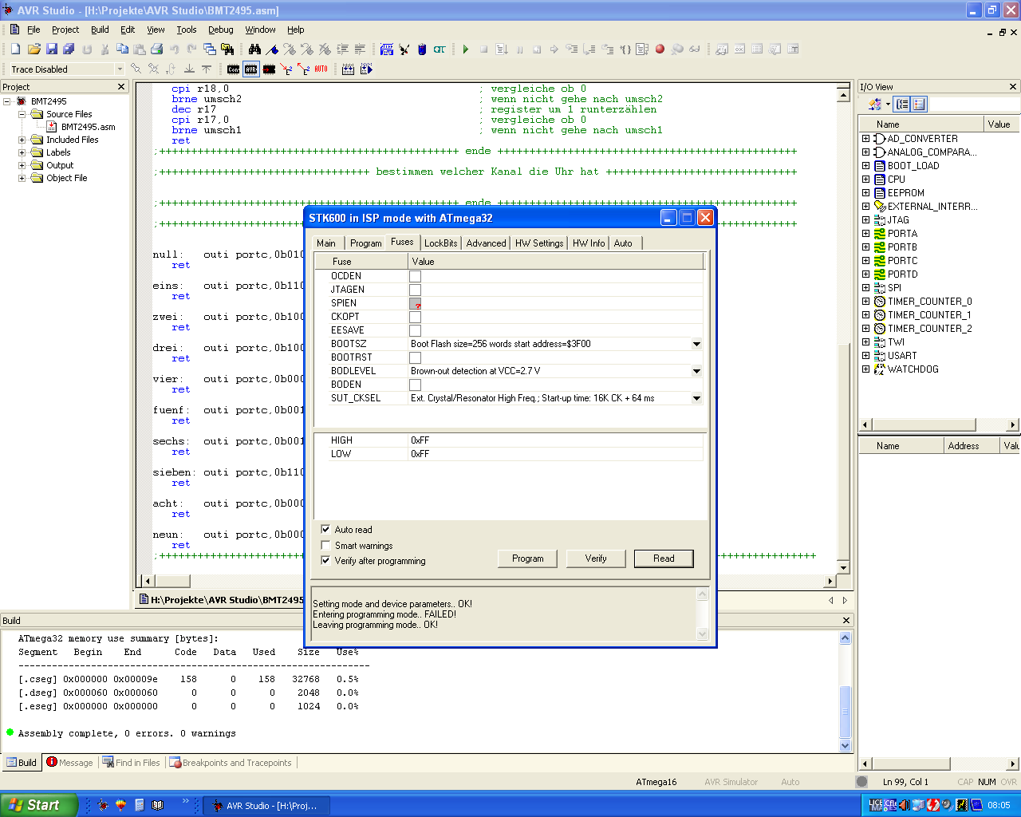Click the BMT2495.asm file icon
This screenshot has width=1021, height=817.
(x=52, y=127)
